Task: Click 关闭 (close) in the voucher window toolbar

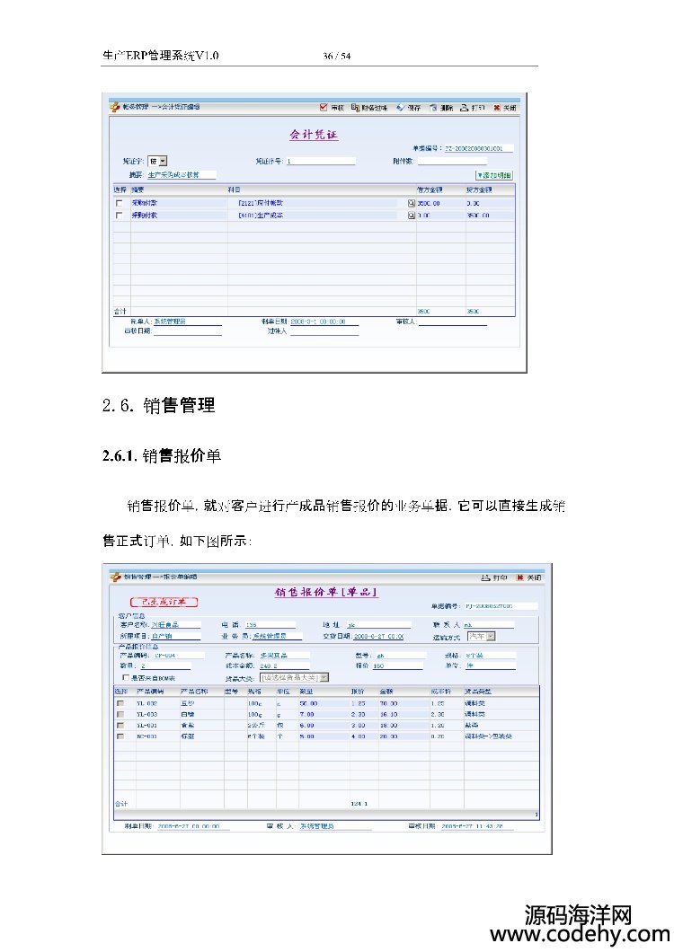Action: (x=505, y=108)
